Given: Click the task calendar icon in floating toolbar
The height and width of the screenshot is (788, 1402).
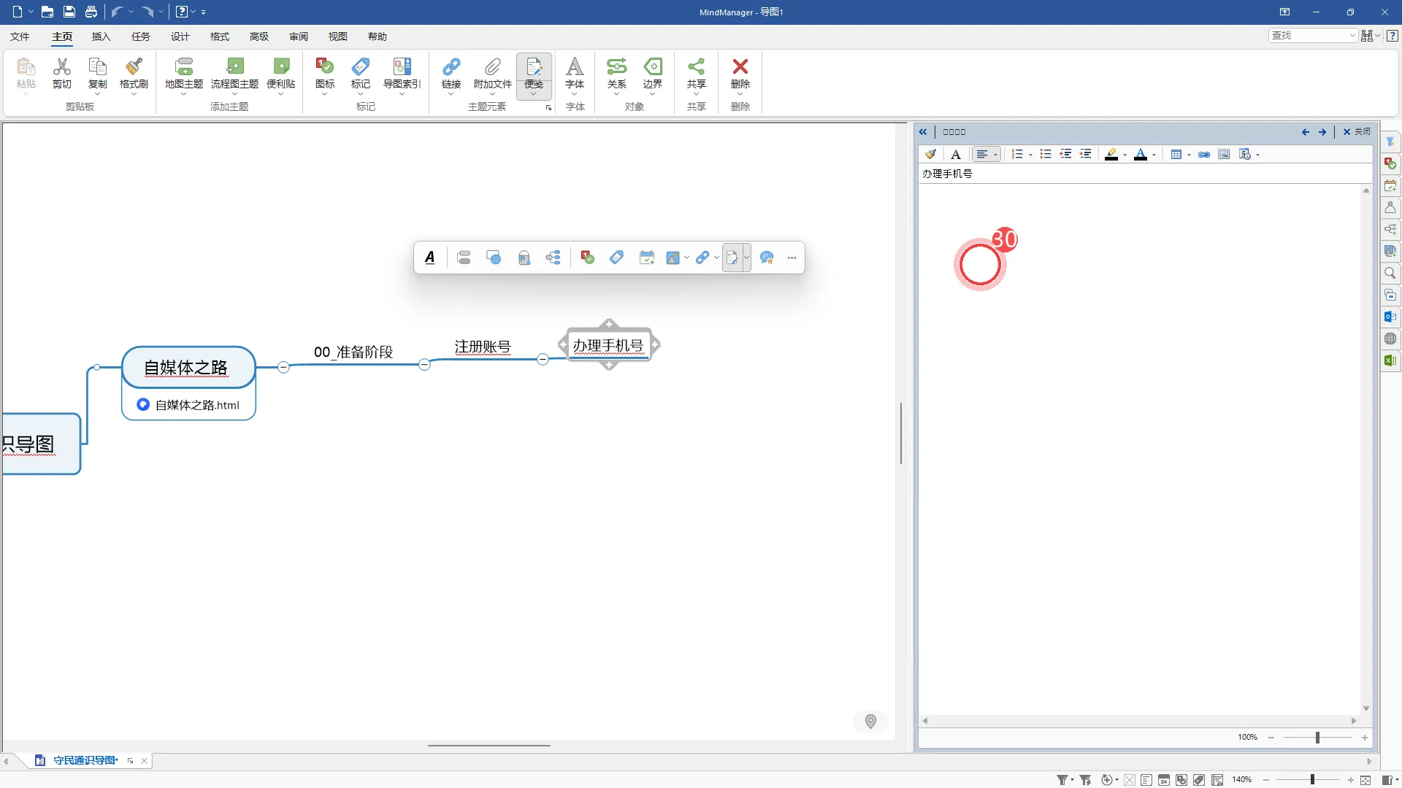Looking at the screenshot, I should 647,258.
